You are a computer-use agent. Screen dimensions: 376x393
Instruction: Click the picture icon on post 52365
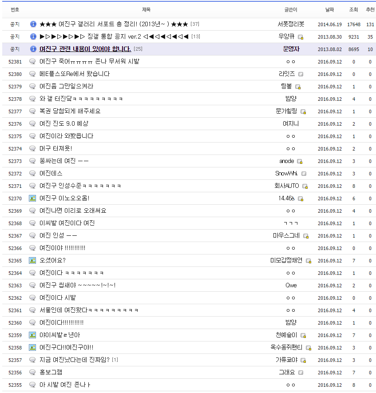click(32, 260)
